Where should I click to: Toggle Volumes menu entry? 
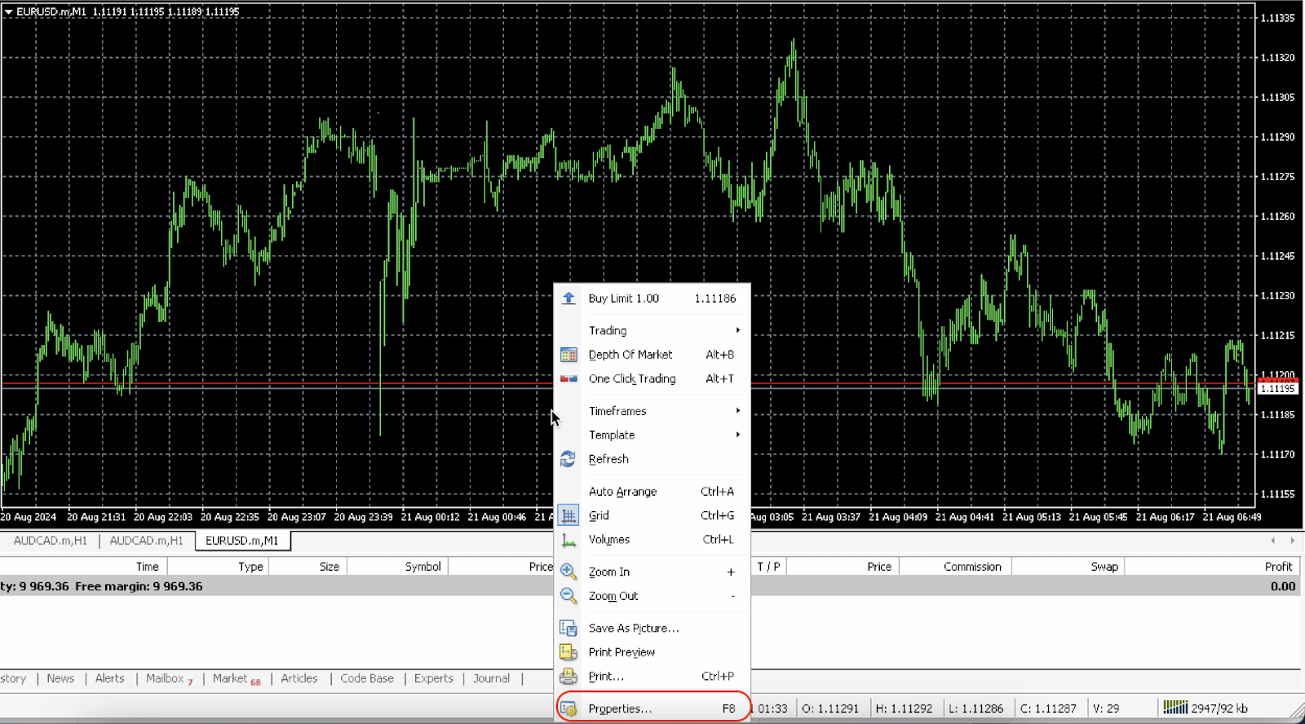tap(652, 540)
